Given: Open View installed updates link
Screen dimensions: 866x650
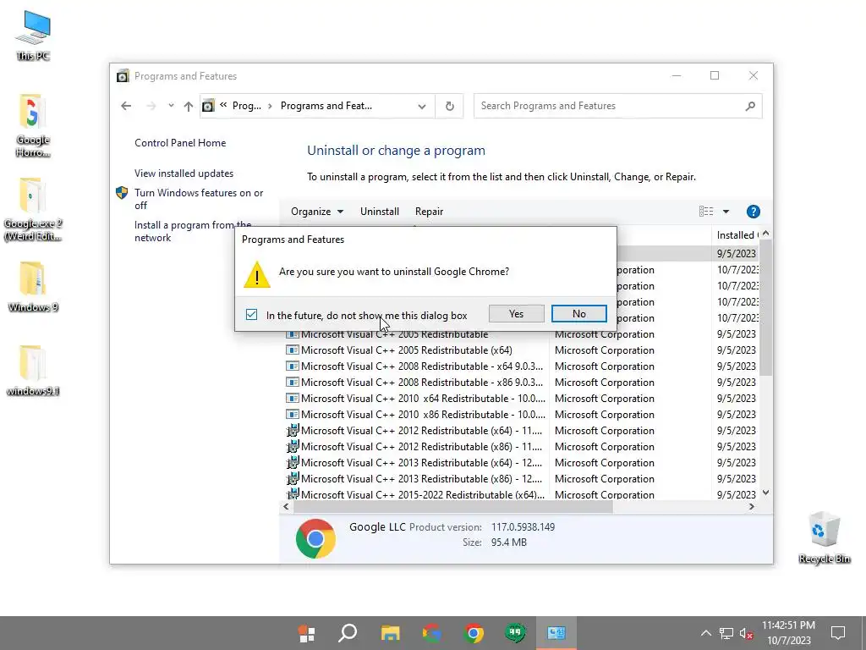Looking at the screenshot, I should click(184, 173).
